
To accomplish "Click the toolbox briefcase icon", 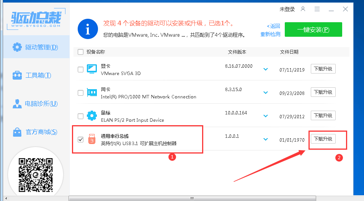I will pyautogui.click(x=17, y=75).
